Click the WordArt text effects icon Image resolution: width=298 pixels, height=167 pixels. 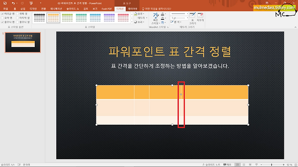[163, 22]
